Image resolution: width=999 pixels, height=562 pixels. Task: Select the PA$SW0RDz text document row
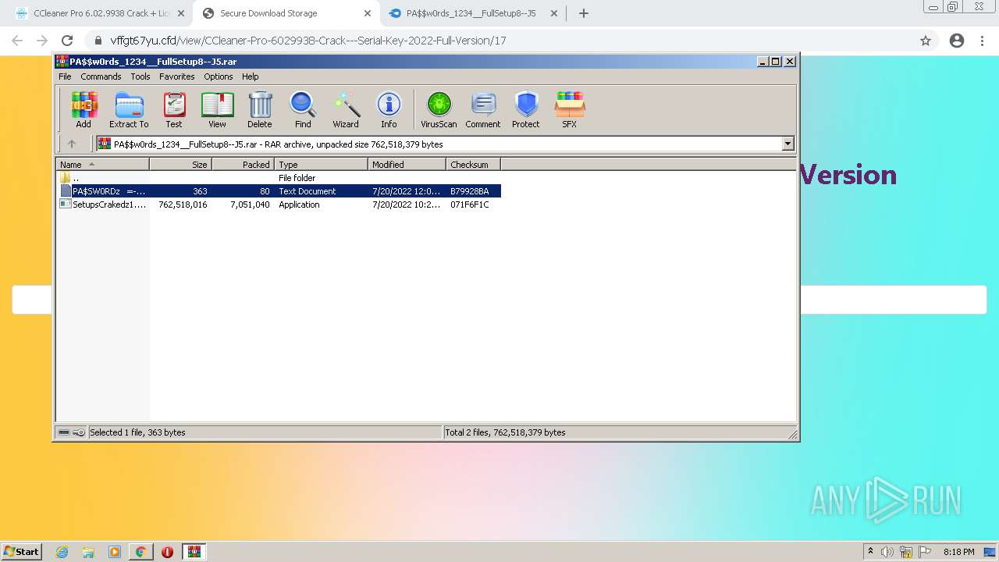click(279, 191)
